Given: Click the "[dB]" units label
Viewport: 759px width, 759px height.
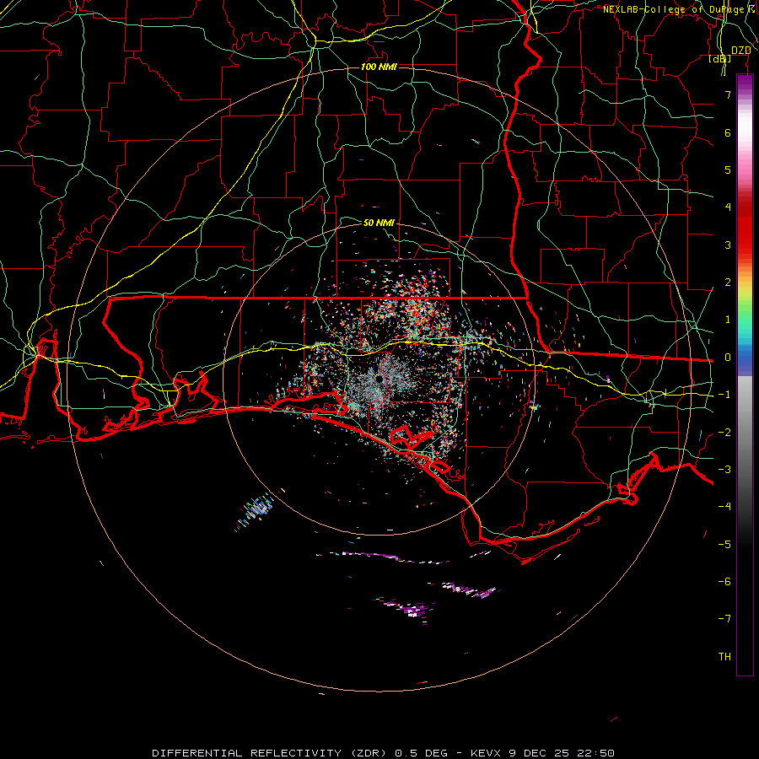Looking at the screenshot, I should (720, 58).
